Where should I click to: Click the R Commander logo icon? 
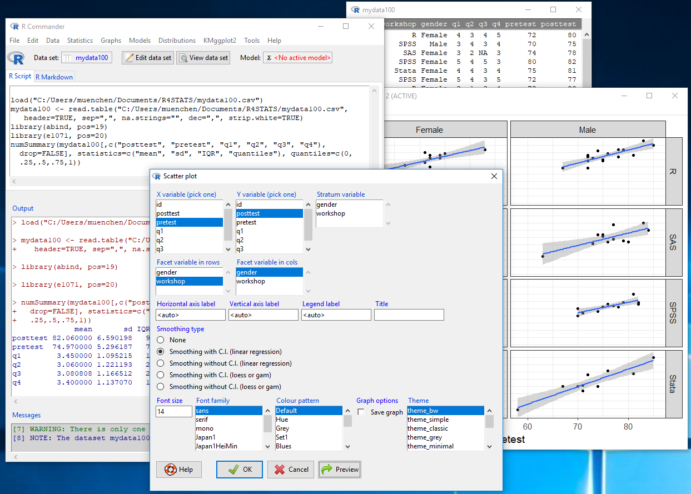17,58
